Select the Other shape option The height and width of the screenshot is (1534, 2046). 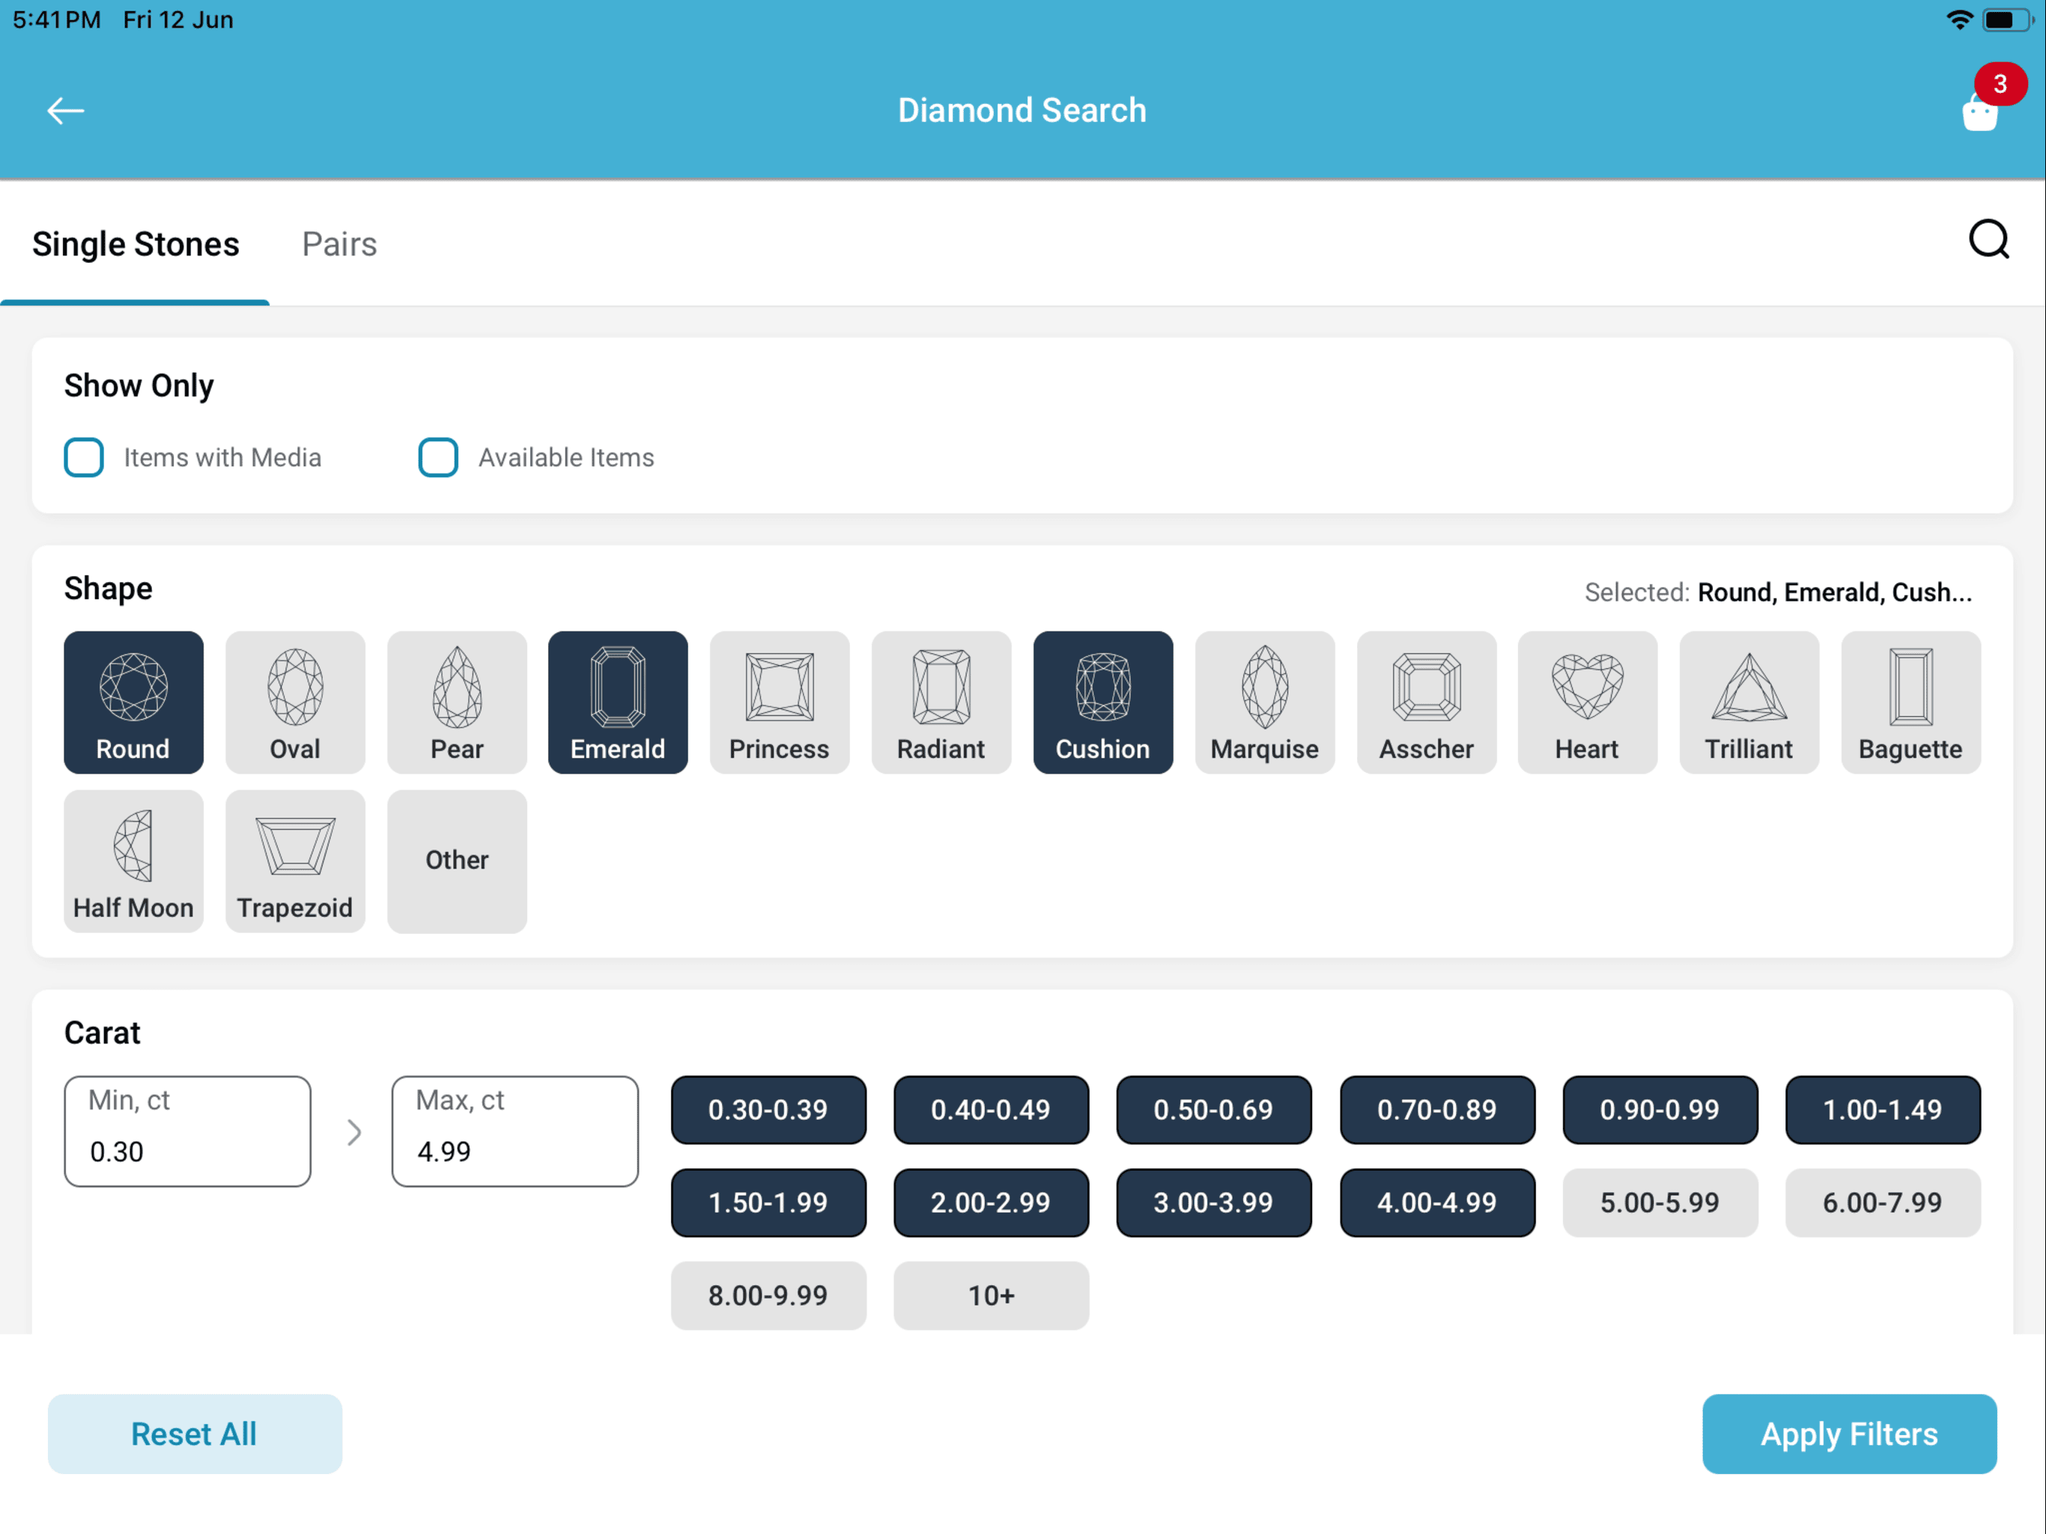(457, 861)
